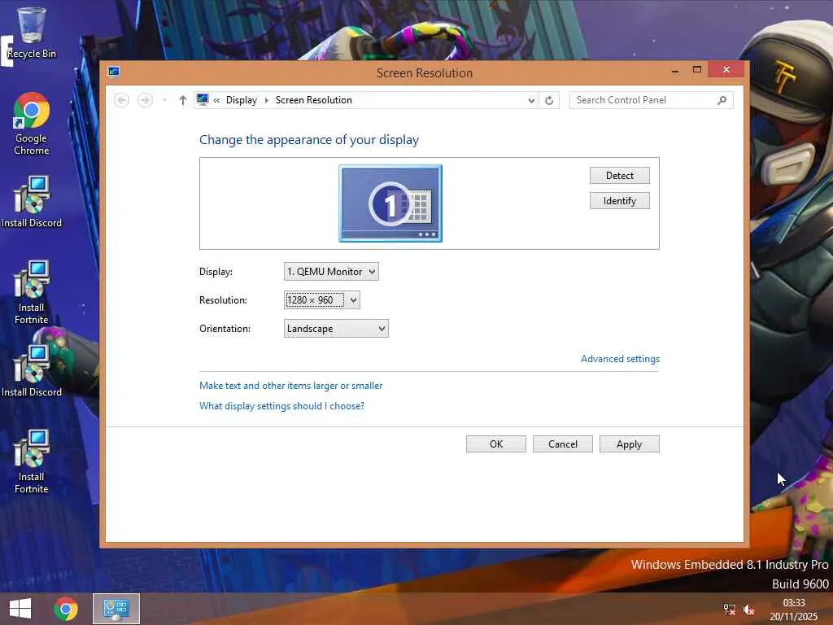The image size is (833, 625).
Task: Select the upper Install Fortnite desktop icon
Action: 32,292
